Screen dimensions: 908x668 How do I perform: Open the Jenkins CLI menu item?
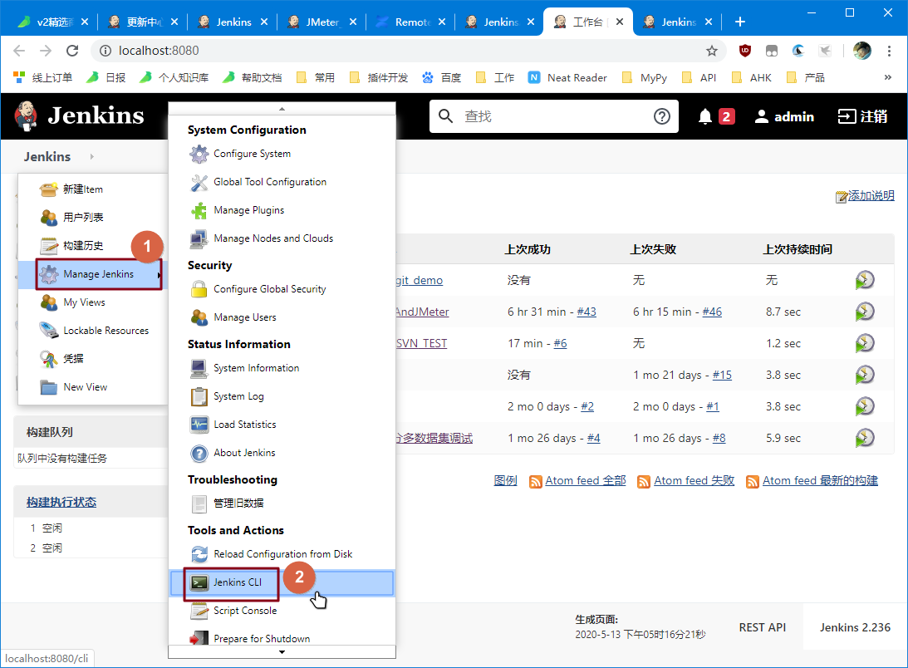pyautogui.click(x=282, y=582)
